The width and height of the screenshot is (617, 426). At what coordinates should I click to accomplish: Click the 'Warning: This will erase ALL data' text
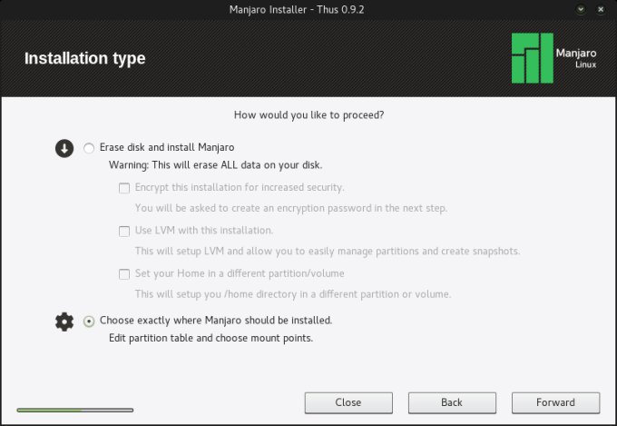tap(216, 165)
